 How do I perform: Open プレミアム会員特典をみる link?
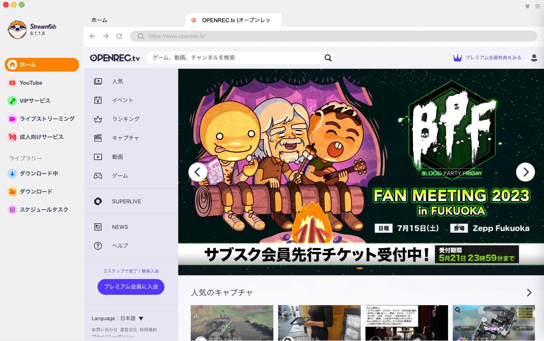pyautogui.click(x=493, y=58)
